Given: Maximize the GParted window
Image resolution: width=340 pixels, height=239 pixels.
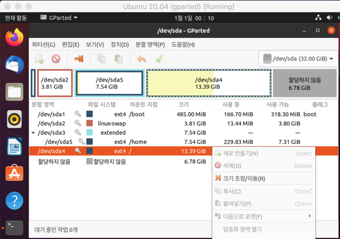Looking at the screenshot, I should [x=318, y=30].
